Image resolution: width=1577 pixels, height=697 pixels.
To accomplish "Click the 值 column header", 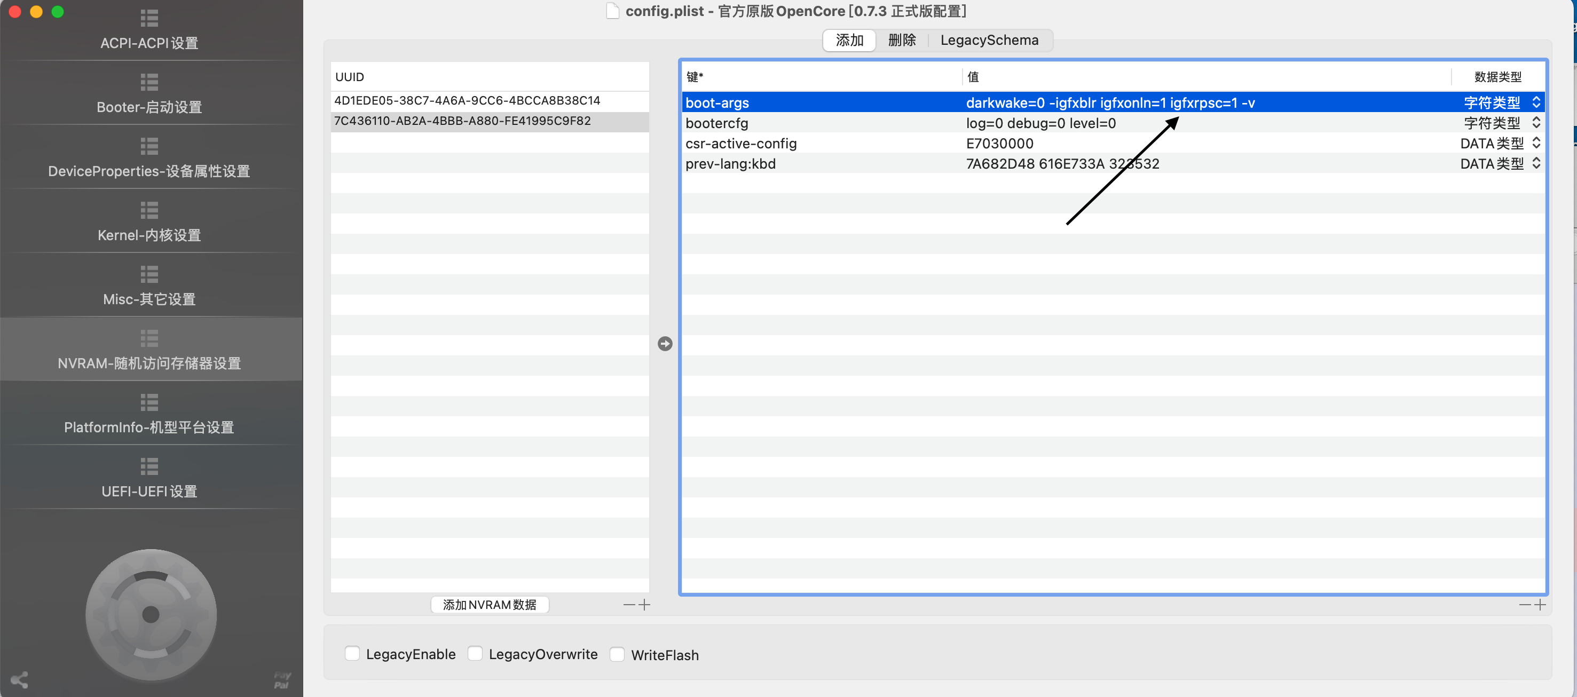I will click(x=1206, y=76).
